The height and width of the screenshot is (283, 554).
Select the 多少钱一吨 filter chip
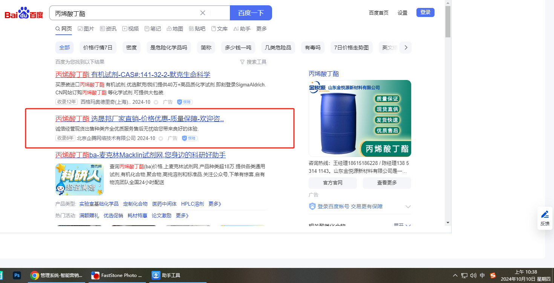[238, 48]
